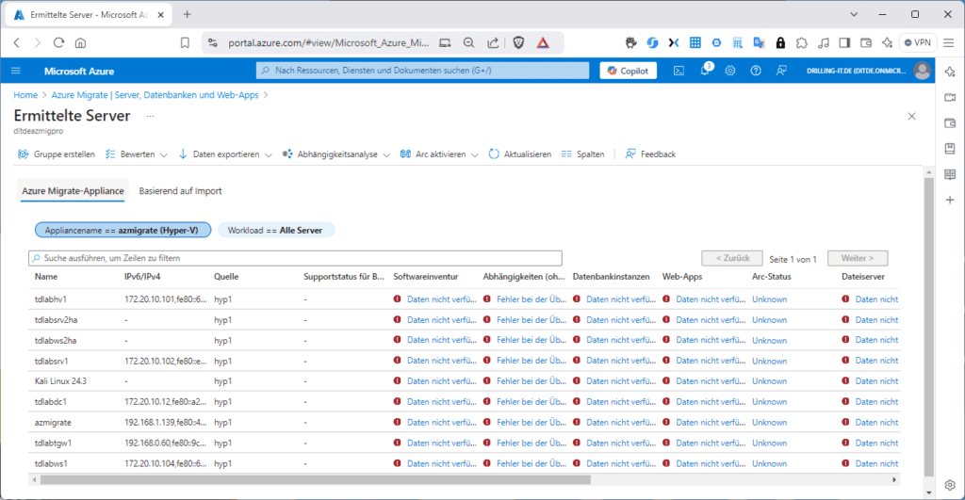Go to Home breadcrumb
Screen dimensions: 965x500
point(25,95)
